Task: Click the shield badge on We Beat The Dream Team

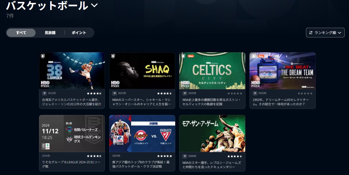Action: coord(253,56)
